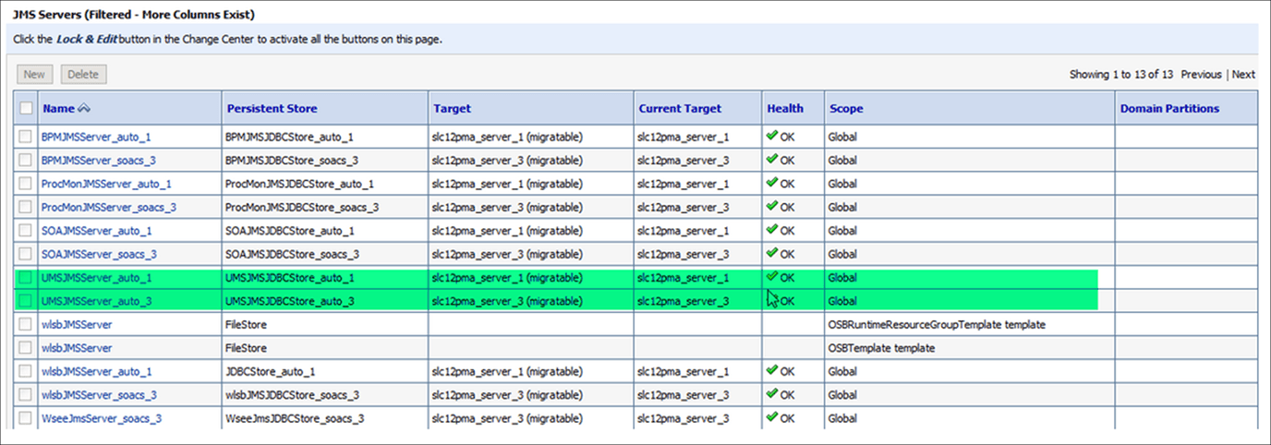The height and width of the screenshot is (445, 1271).
Task: Open UMSJMSServer_auto_1 link
Action: click(x=97, y=277)
